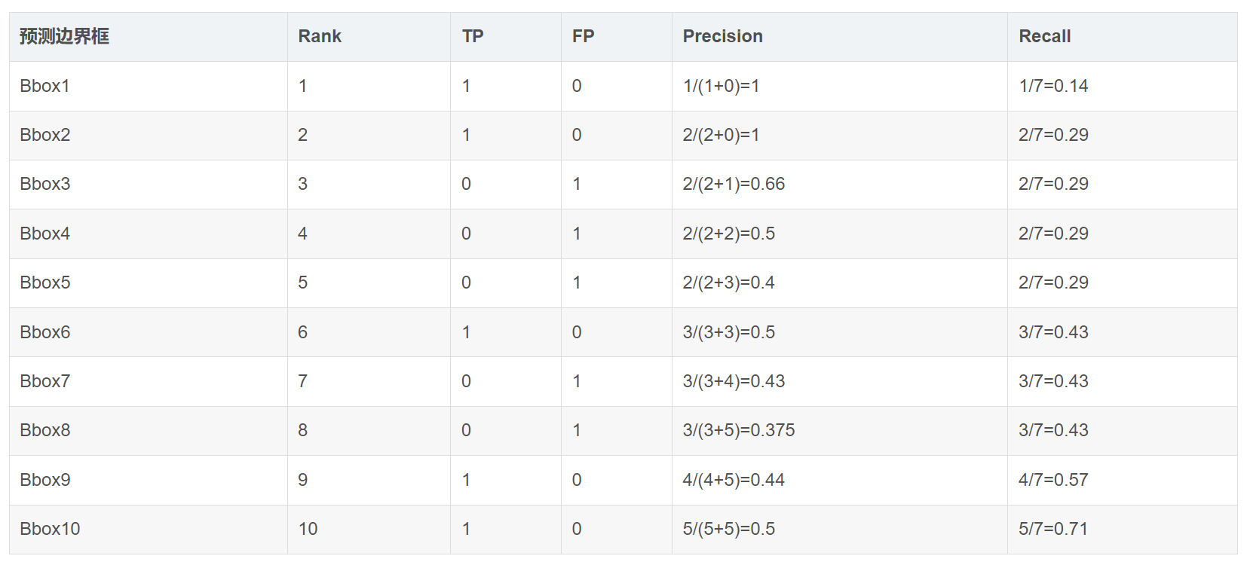Click precision cell 1/(1+0)=1
Viewport: 1247px width, 565px height.
coord(721,86)
